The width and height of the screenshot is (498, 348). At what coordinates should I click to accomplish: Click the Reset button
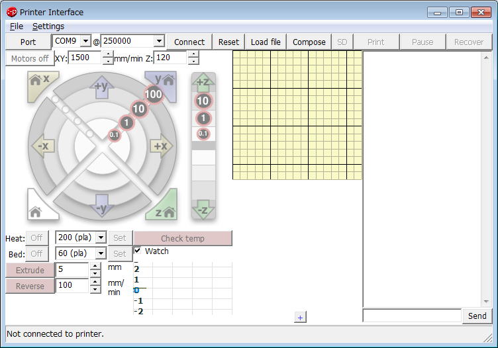tap(228, 42)
